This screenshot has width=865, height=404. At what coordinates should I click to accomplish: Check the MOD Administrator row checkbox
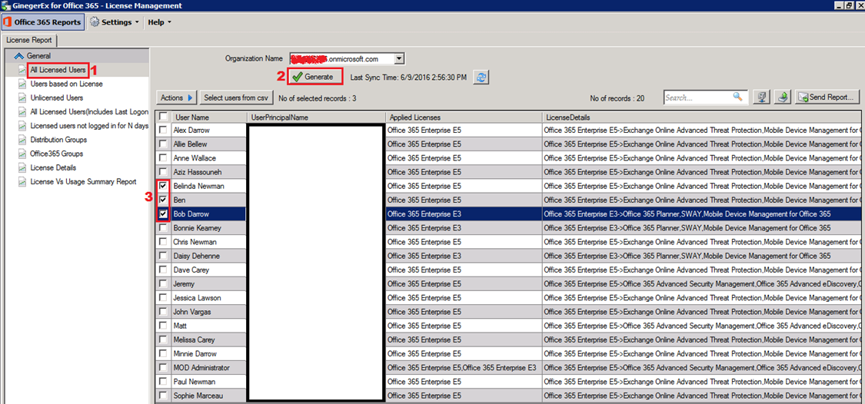[163, 368]
